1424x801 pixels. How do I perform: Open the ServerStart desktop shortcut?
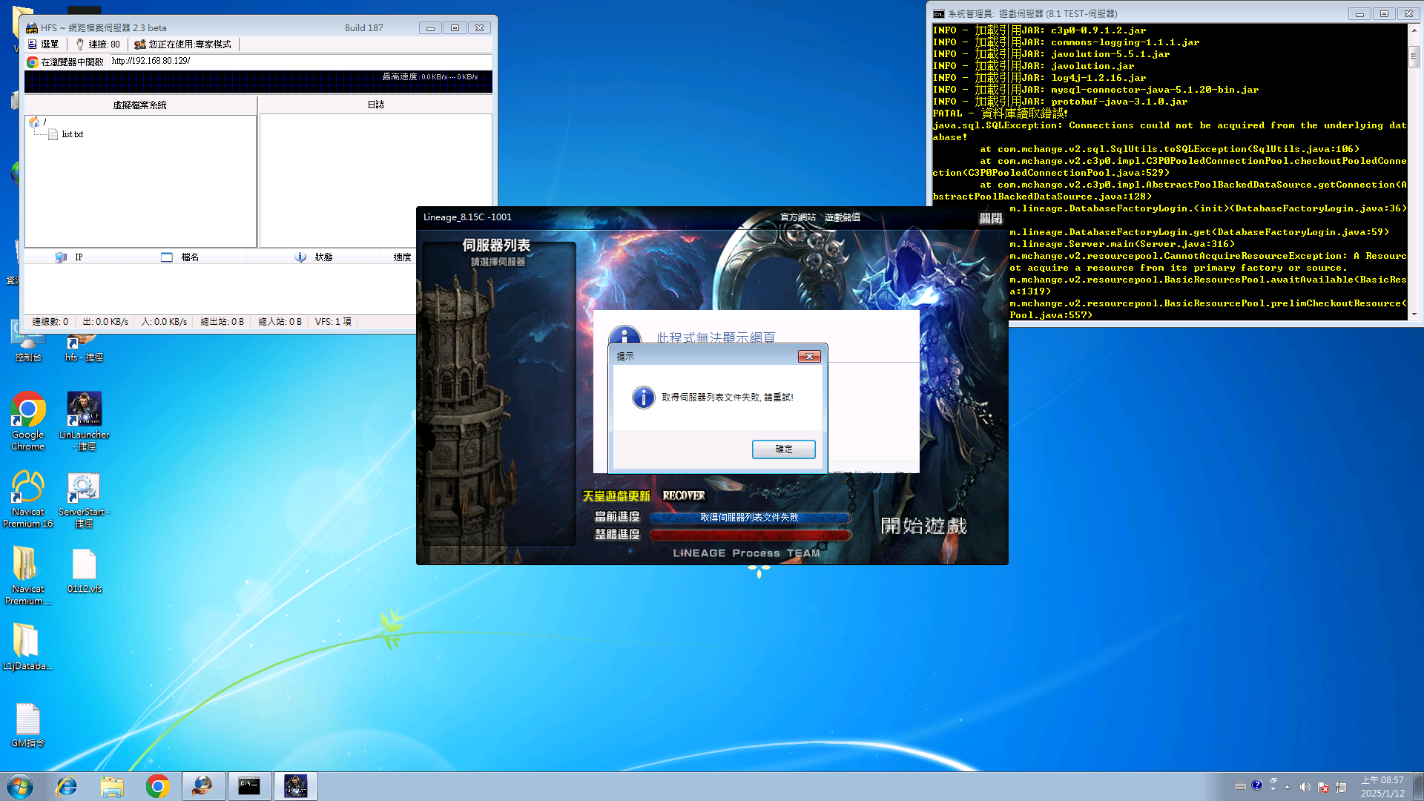pyautogui.click(x=84, y=498)
